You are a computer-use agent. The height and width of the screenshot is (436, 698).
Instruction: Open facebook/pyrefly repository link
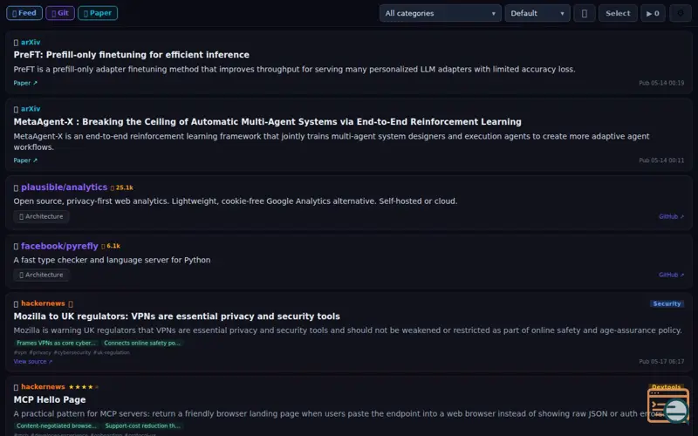tap(59, 246)
